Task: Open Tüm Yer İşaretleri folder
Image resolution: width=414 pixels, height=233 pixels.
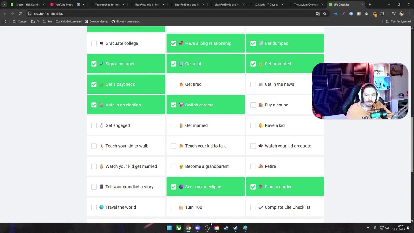Action: coord(398,22)
